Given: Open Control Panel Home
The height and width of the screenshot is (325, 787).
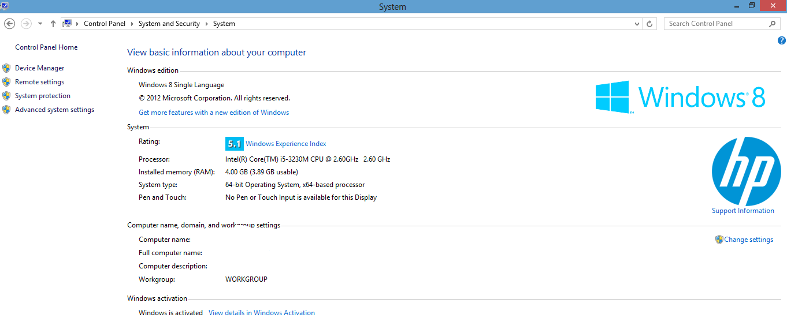Looking at the screenshot, I should [x=46, y=47].
